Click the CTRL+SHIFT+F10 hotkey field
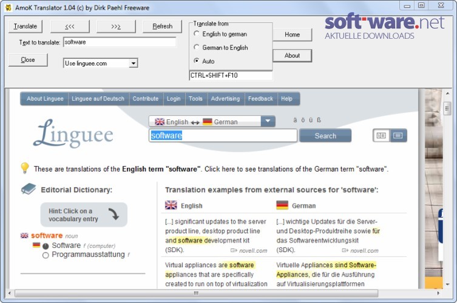The height and width of the screenshot is (303, 457). (231, 75)
